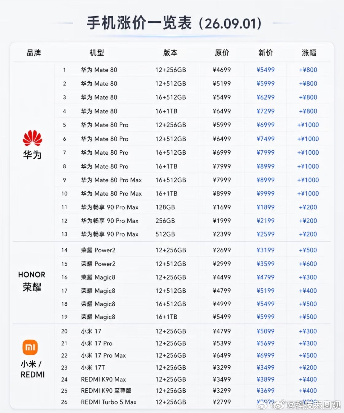Click original price ¥4499
This screenshot has width=344, height=413.
pyautogui.click(x=222, y=277)
